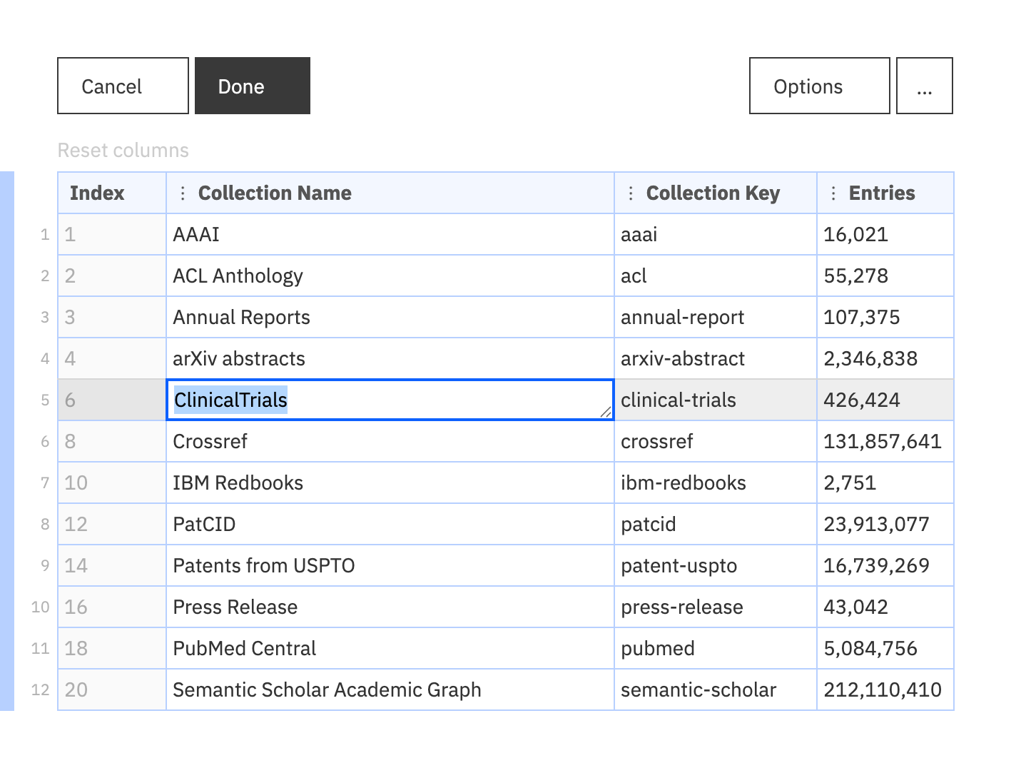This screenshot has width=1016, height=778.
Task: Select index cell 10 in IBM Redbooks row
Action: pos(112,483)
